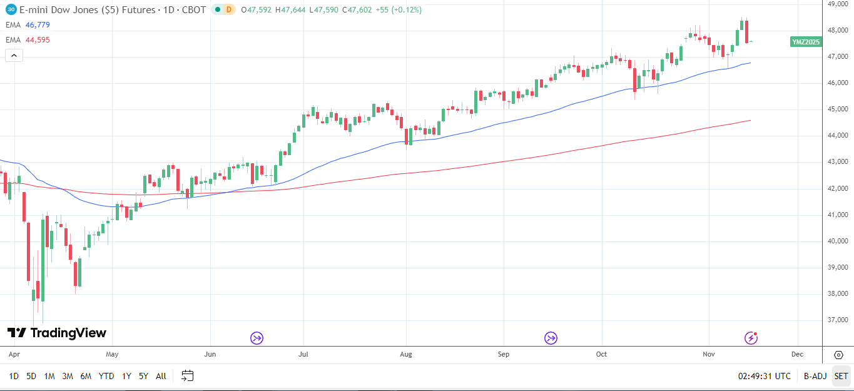
Task: Switch to the All range tab
Action: [160, 376]
